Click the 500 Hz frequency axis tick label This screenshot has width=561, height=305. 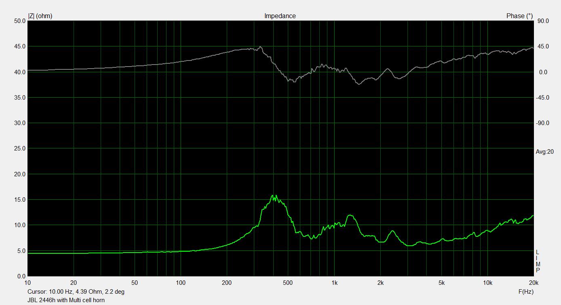click(x=288, y=283)
